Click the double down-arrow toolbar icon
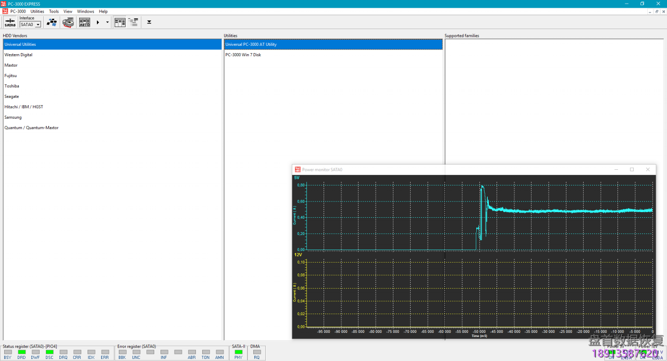This screenshot has width=667, height=361. pyautogui.click(x=149, y=22)
